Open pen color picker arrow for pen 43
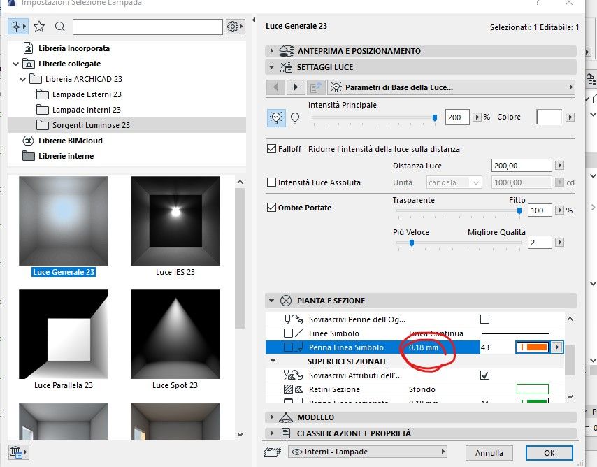 pyautogui.click(x=557, y=347)
